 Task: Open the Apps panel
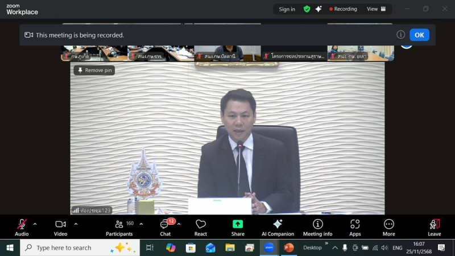pos(355,226)
